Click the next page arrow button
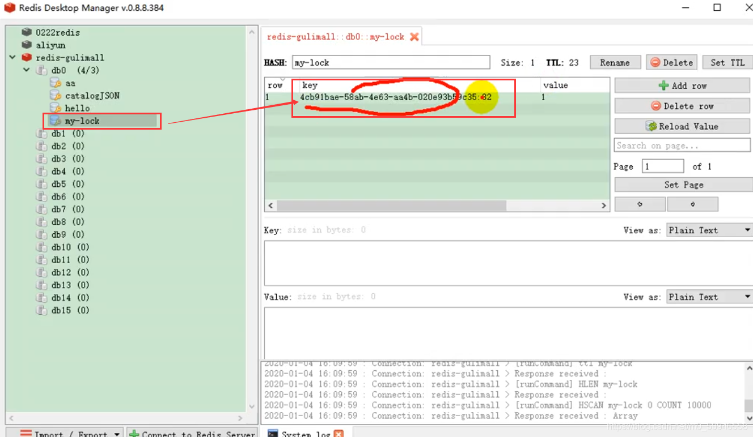The height and width of the screenshot is (437, 753). [x=692, y=204]
